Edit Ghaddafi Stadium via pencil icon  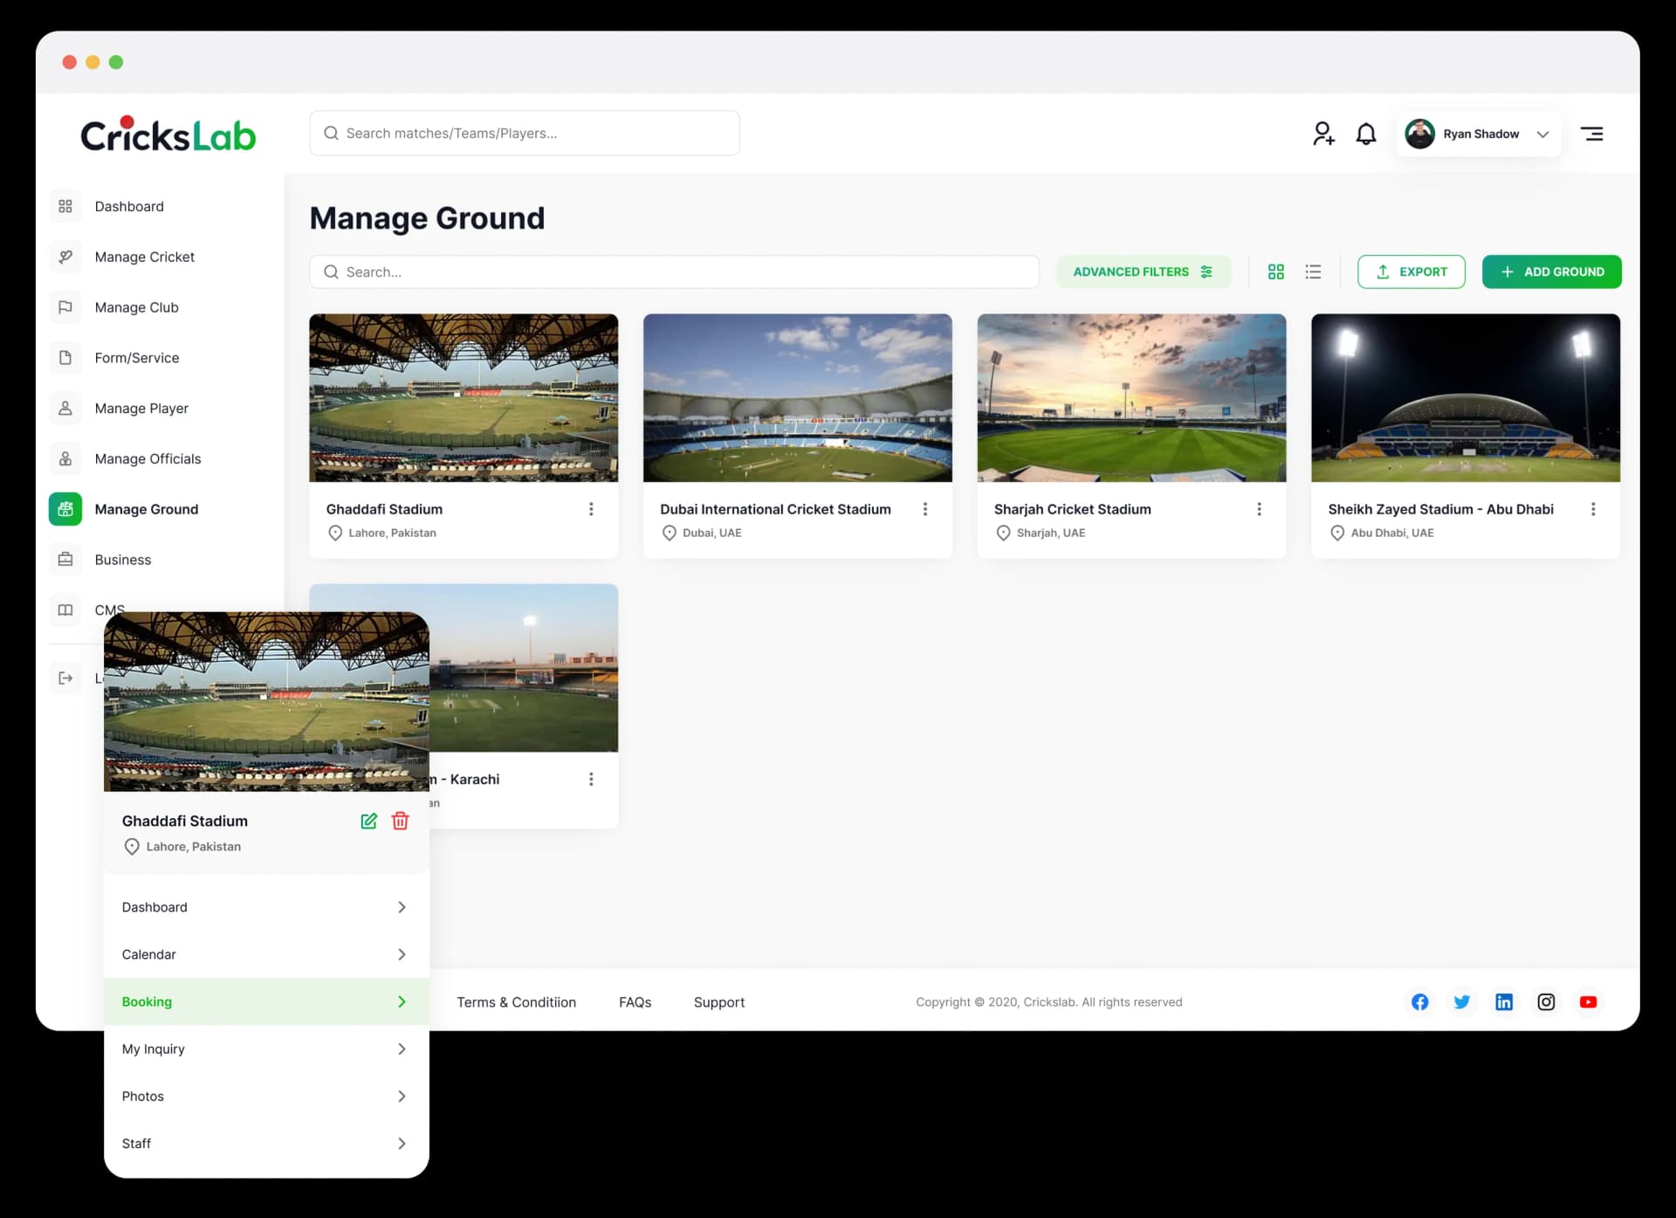coord(369,821)
